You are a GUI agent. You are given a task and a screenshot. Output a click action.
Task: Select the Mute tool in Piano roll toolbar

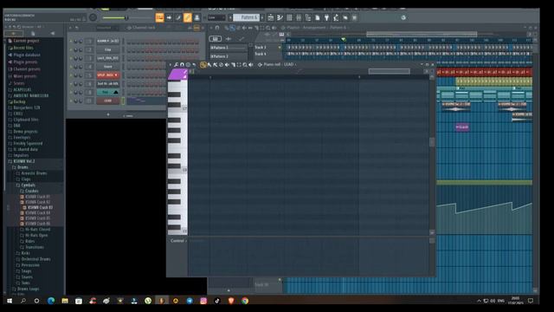pos(227,65)
